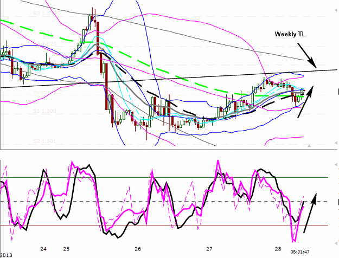Click the small upward triangle marker below the price chart

click(309, 146)
